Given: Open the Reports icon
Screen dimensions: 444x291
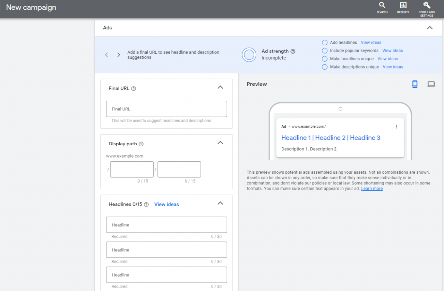Looking at the screenshot, I should tap(403, 6).
